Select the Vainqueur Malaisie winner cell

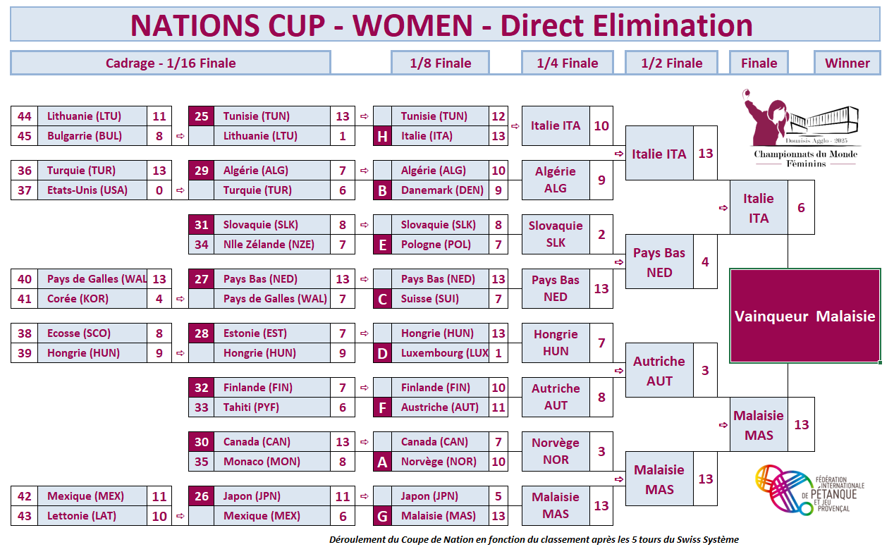(804, 316)
